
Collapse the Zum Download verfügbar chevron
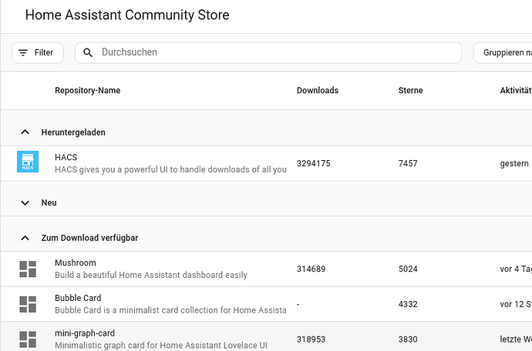25,238
